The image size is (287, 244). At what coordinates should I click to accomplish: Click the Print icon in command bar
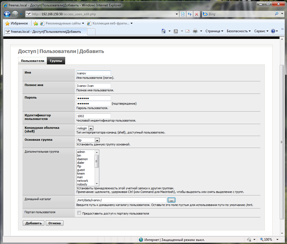coord(195,31)
